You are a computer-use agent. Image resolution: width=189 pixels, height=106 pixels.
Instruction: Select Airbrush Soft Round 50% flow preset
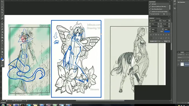coord(159,7)
